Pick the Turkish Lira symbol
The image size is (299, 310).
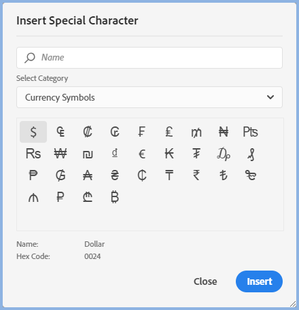tap(224, 175)
